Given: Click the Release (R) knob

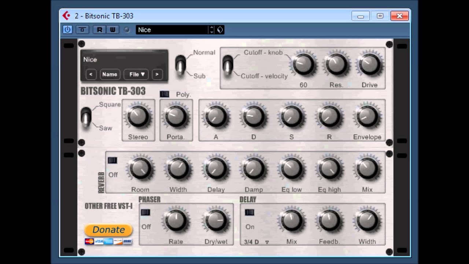Looking at the screenshot, I should click(329, 117).
